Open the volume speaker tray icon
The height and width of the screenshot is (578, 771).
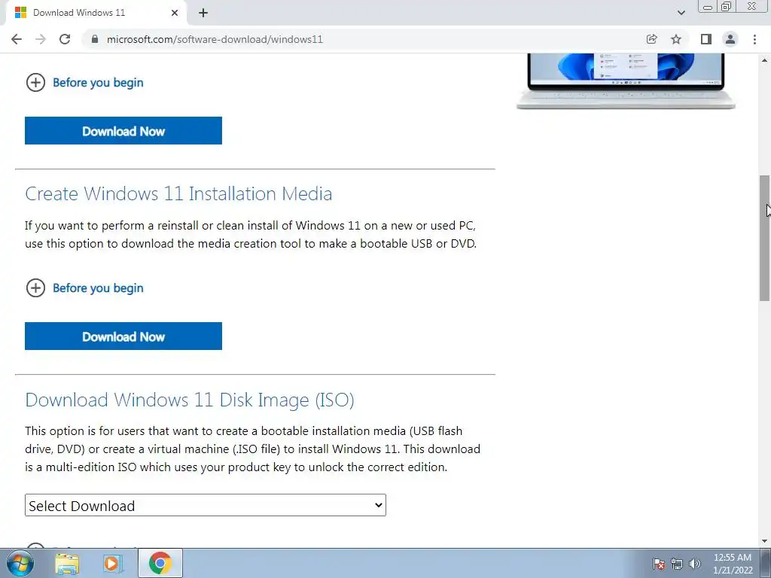694,564
